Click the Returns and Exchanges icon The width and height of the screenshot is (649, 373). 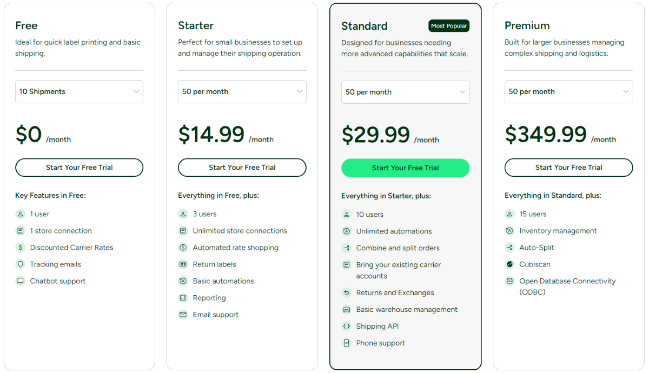coord(347,293)
